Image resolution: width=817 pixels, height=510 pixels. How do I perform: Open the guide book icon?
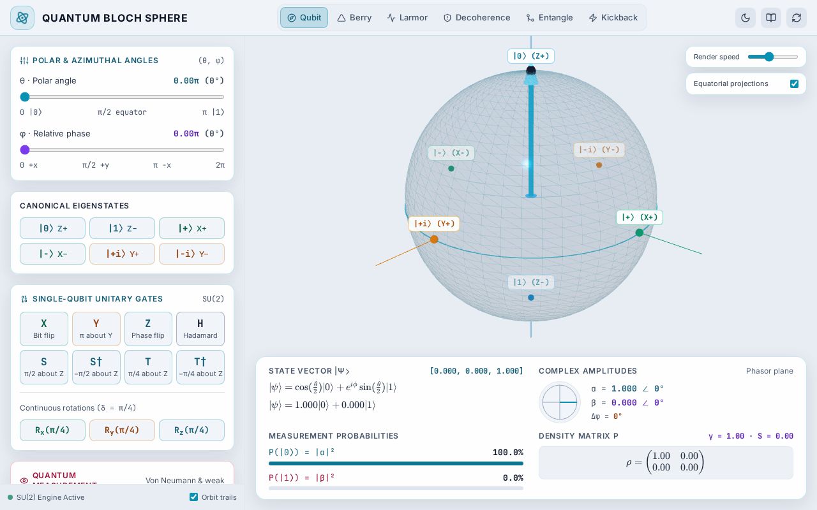point(771,18)
